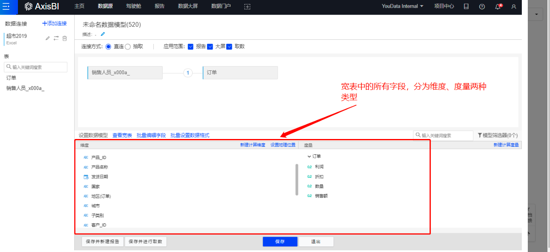Click the dimension list vertical scrollbar
The image size is (550, 252).
297,180
